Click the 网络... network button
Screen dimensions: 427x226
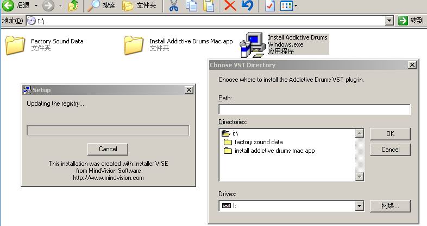coord(390,206)
